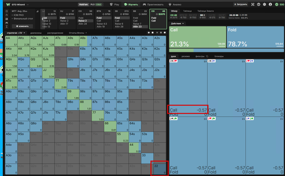Select the pie-chart matrix view icon
This screenshot has height=176, width=285.
tap(149, 33)
